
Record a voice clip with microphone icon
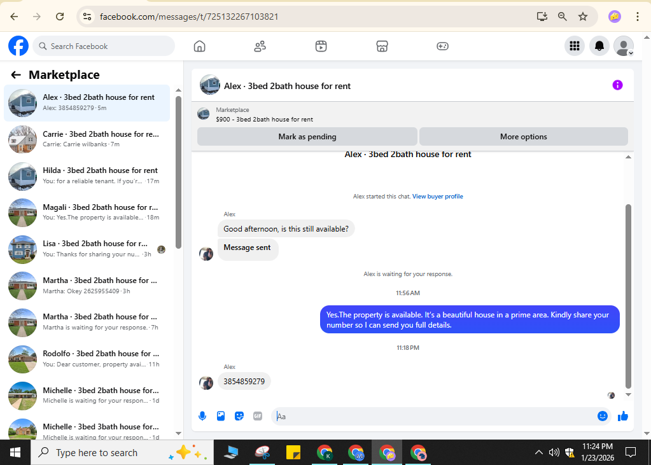click(x=202, y=416)
